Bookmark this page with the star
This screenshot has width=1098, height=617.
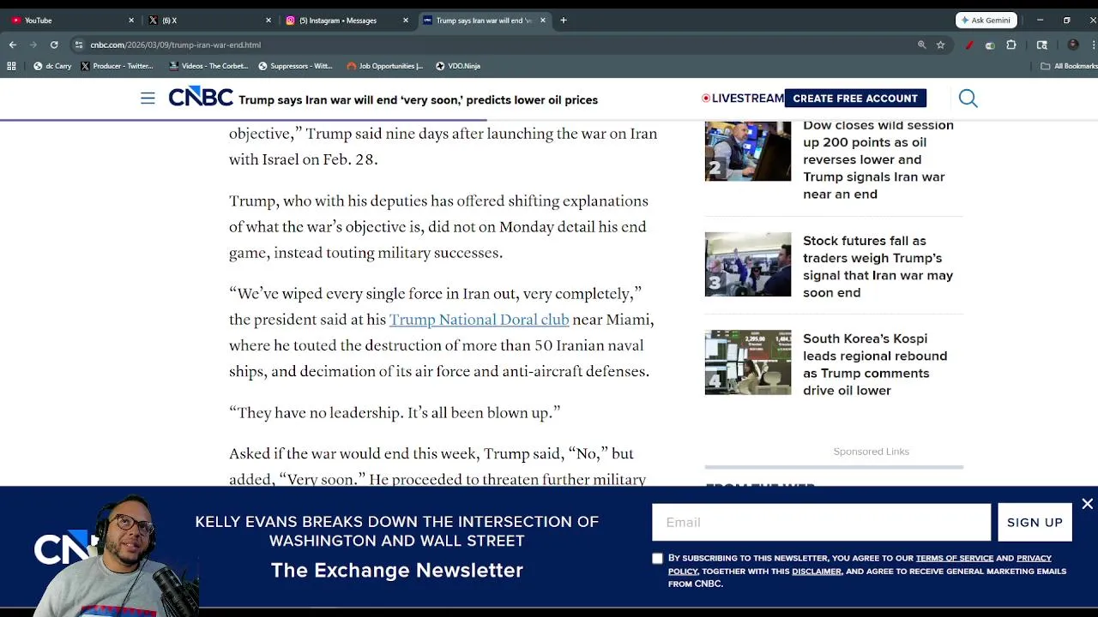click(941, 45)
